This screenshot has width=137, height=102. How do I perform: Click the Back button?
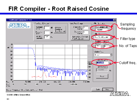point(97,89)
